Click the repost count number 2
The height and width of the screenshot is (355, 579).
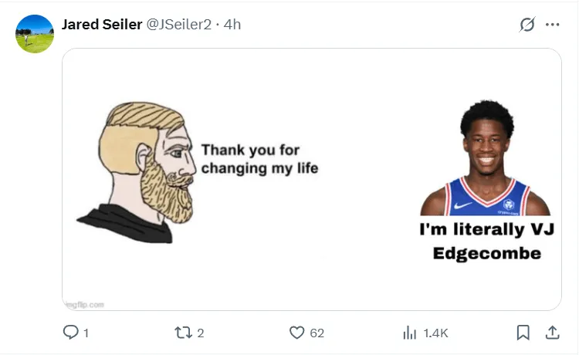(201, 333)
